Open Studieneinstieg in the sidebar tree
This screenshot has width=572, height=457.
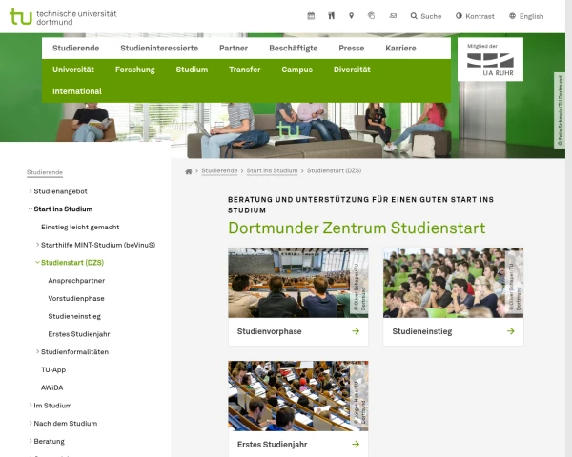tap(74, 316)
